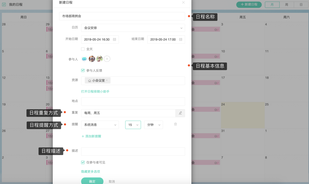Expand the 系统消息 reminder type dropdown
This screenshot has height=184, width=309.
tap(100, 125)
